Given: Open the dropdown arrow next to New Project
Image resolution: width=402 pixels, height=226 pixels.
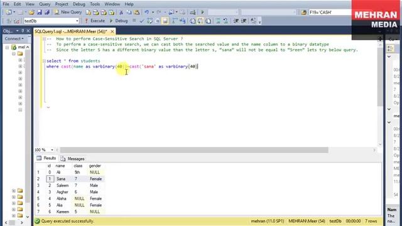Looking at the screenshot, I should [x=14, y=13].
